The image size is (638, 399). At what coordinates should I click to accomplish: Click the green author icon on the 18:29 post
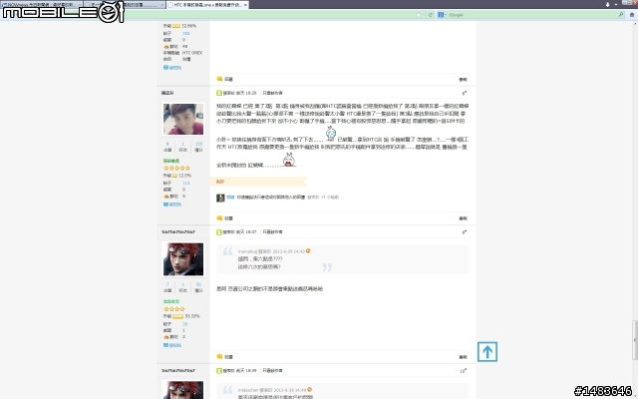pyautogui.click(x=219, y=93)
